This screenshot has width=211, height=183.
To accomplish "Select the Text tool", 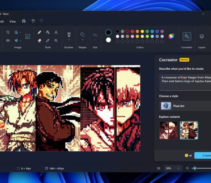I will point(56,32).
